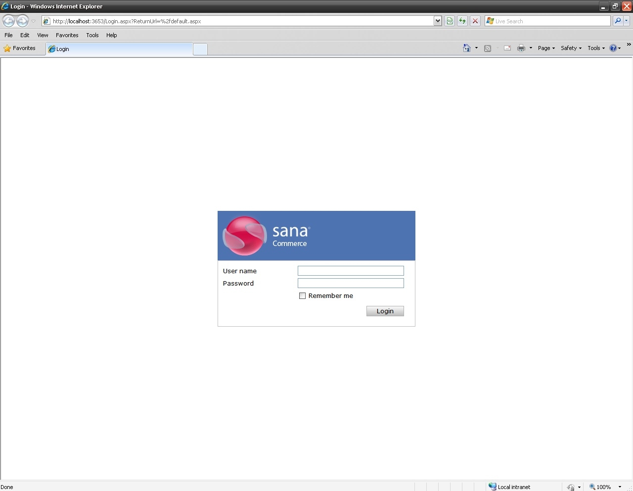This screenshot has height=491, width=633.
Task: Expand the command bar overflow chevron
Action: pyautogui.click(x=629, y=45)
